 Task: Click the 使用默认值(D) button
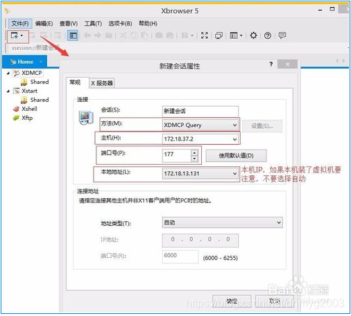point(236,156)
